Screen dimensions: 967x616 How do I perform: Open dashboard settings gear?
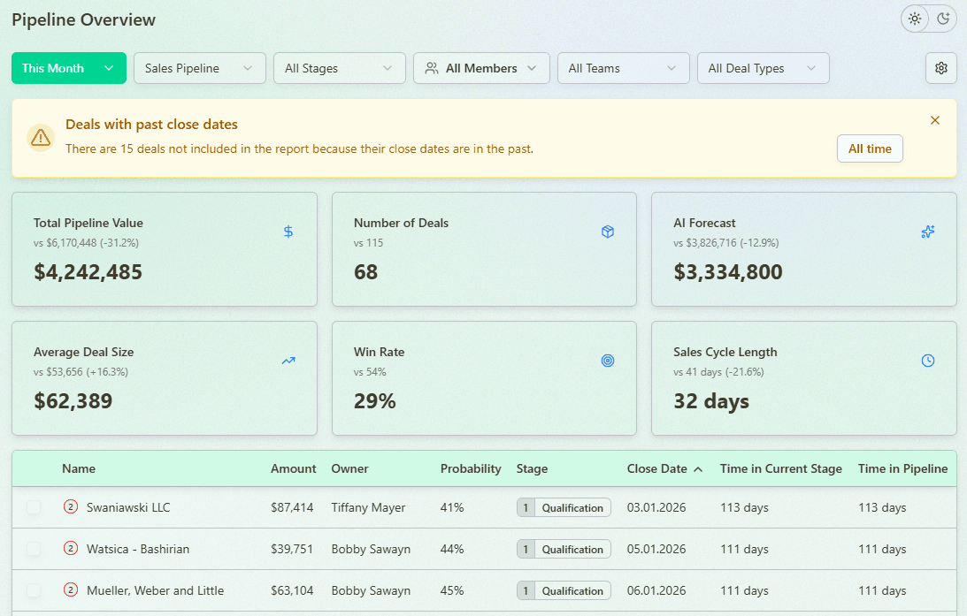tap(940, 68)
